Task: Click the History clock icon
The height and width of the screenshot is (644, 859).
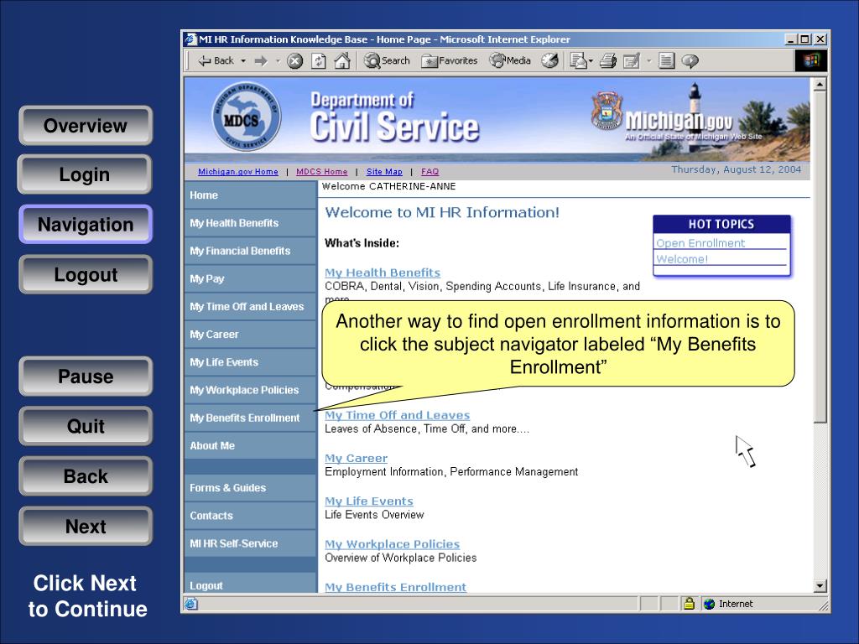Action: pos(550,60)
